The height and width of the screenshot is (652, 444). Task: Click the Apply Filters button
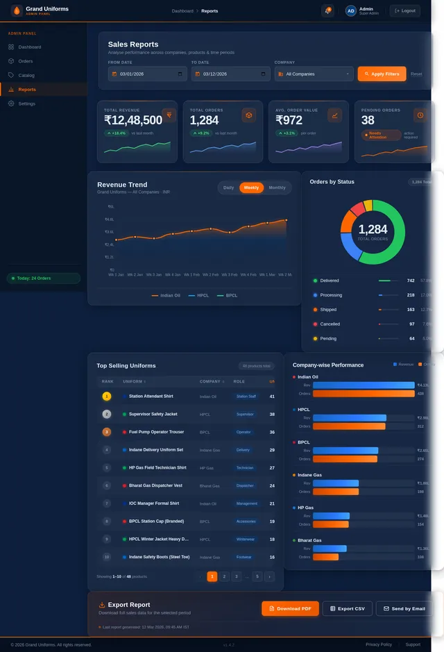tap(382, 74)
